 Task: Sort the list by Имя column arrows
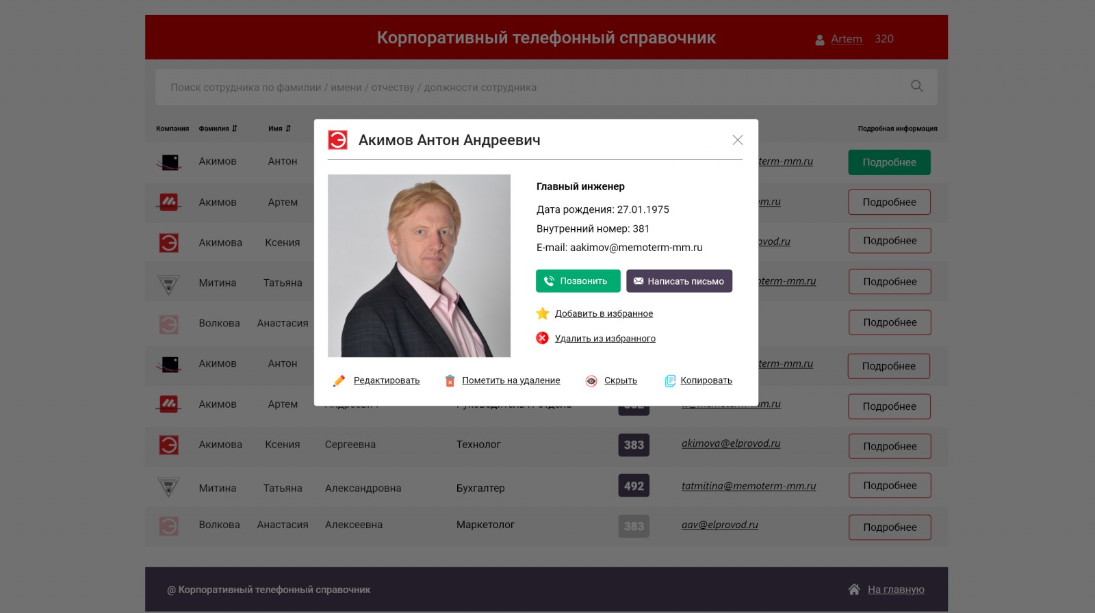click(x=288, y=129)
